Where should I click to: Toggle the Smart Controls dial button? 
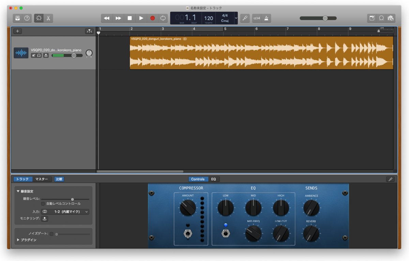coord(39,18)
